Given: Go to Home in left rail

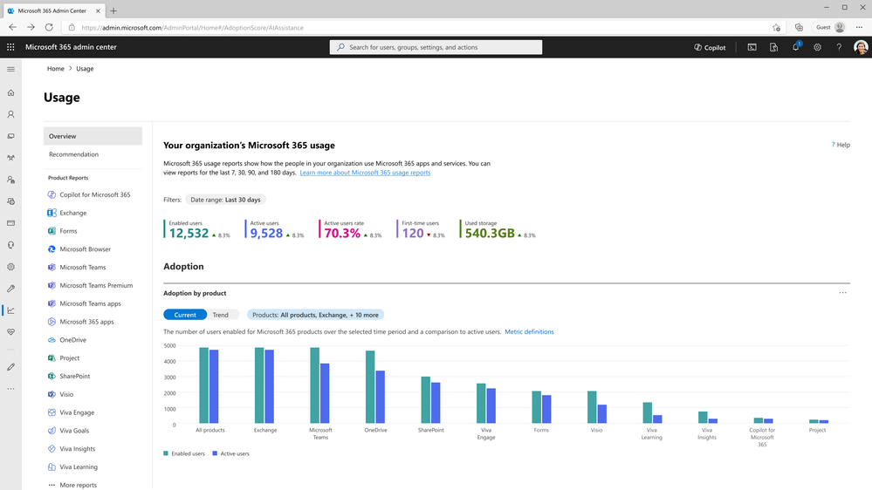Looking at the screenshot, I should (10, 92).
